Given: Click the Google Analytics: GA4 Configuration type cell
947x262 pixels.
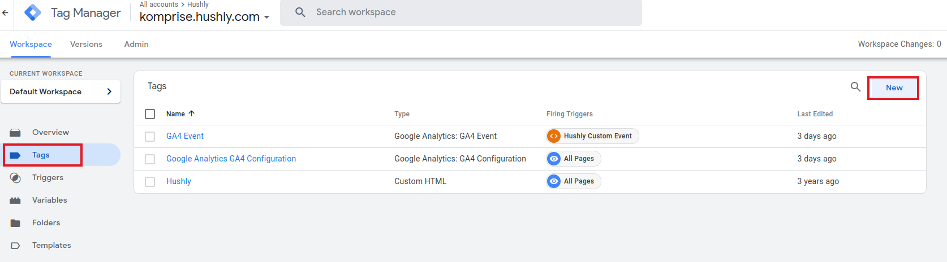Looking at the screenshot, I should point(460,159).
